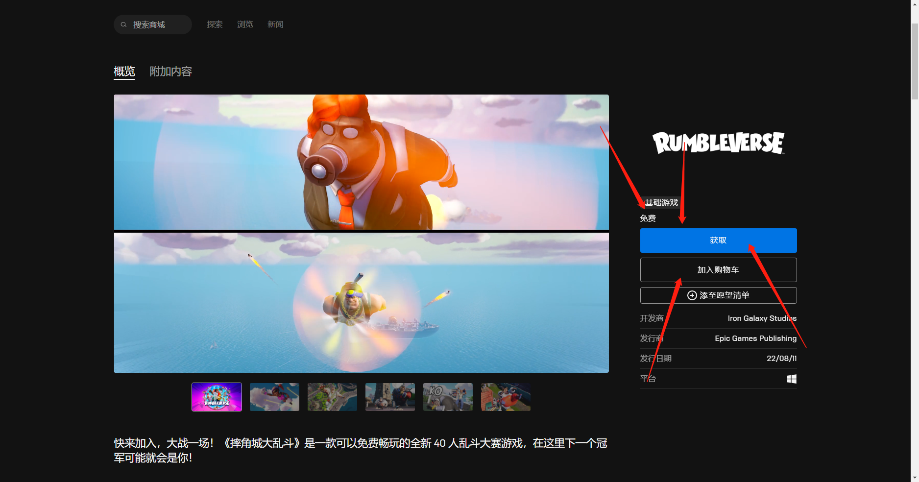Select the sixth thumbnail with rooftop characters
Image resolution: width=919 pixels, height=482 pixels.
click(506, 397)
